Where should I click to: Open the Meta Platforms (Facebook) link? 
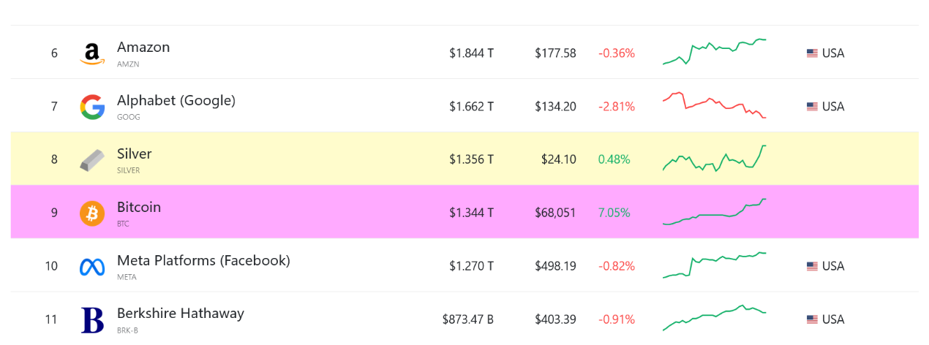pyautogui.click(x=203, y=260)
